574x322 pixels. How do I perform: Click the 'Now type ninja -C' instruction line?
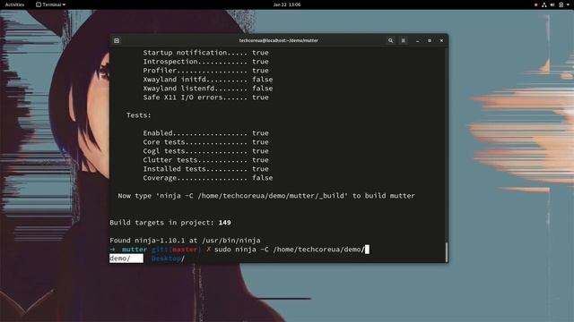(266, 196)
